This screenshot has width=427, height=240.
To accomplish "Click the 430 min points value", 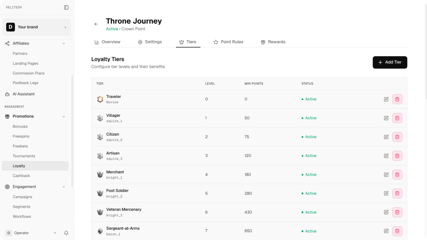I will (248, 212).
